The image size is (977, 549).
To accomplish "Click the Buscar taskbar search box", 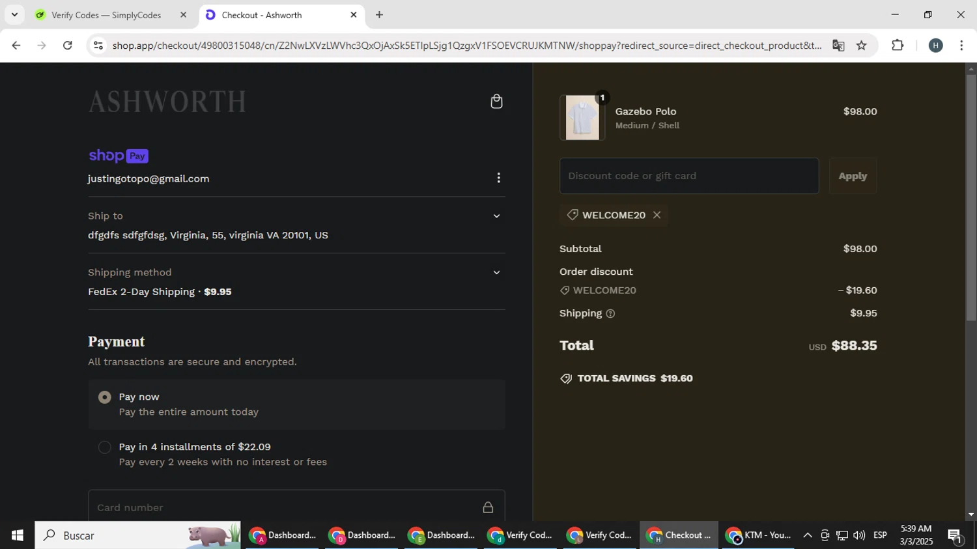I will 137,535.
